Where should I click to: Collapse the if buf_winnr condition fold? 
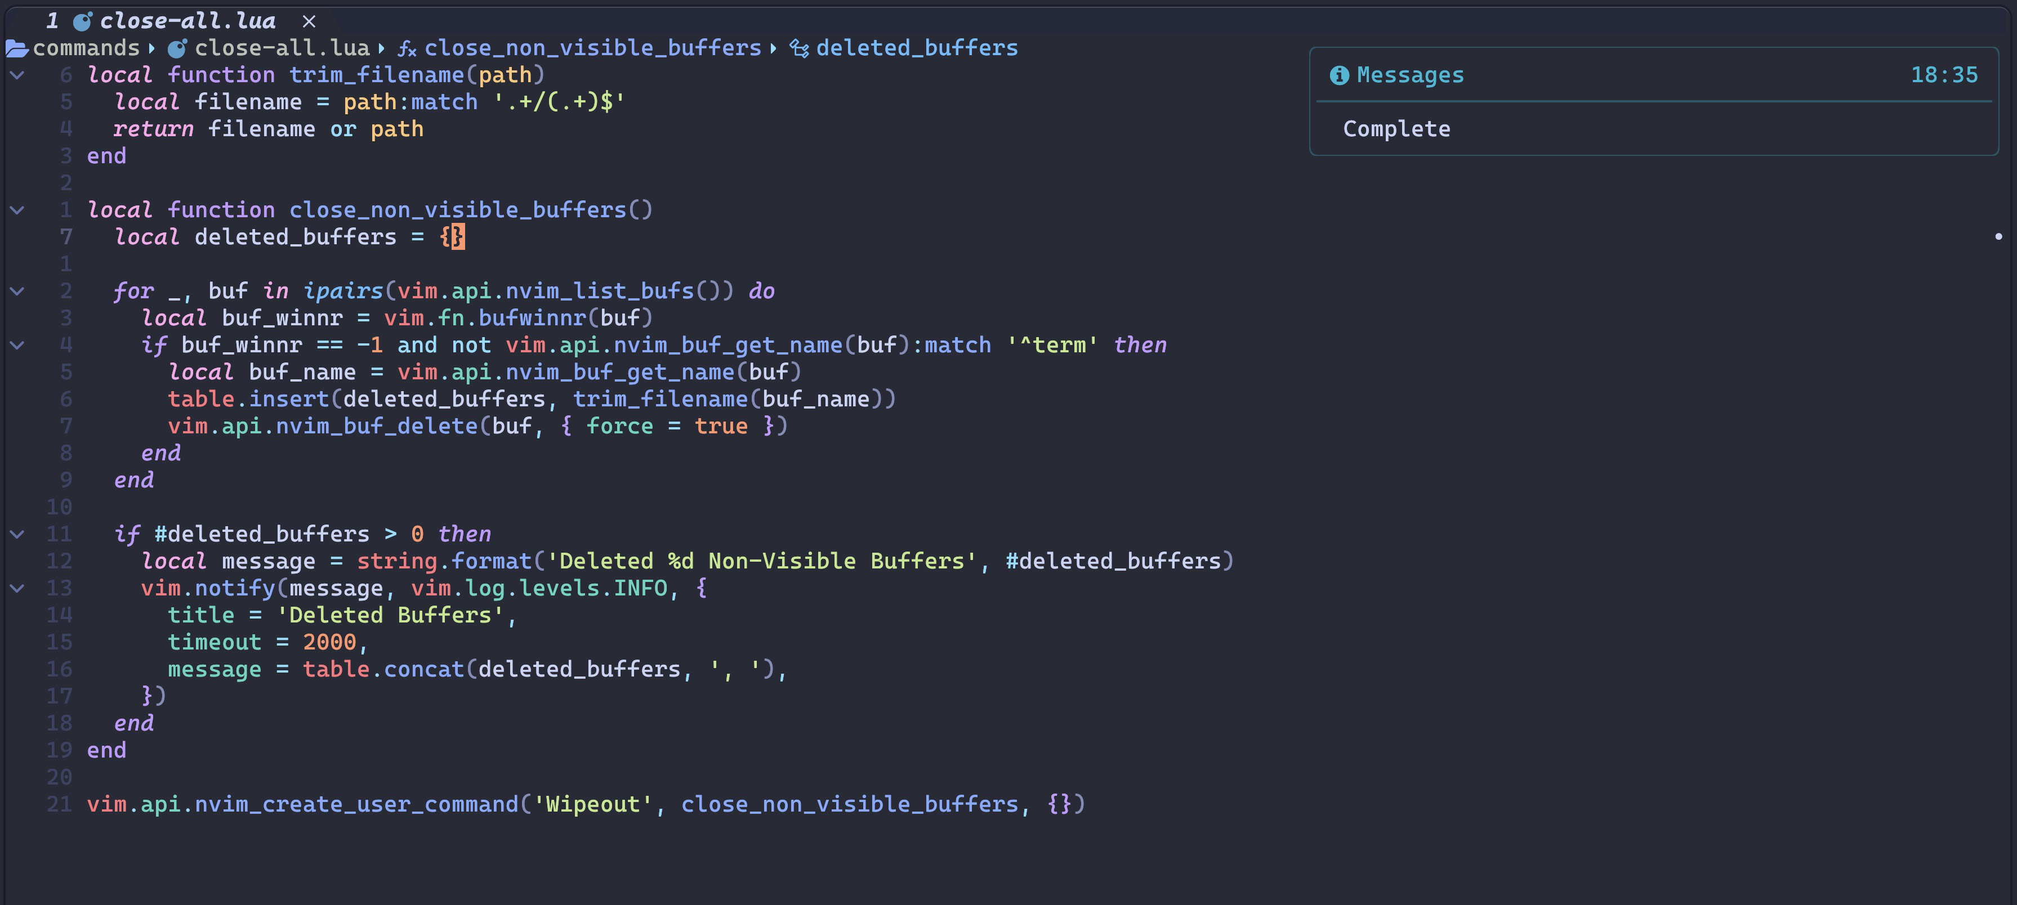(17, 344)
